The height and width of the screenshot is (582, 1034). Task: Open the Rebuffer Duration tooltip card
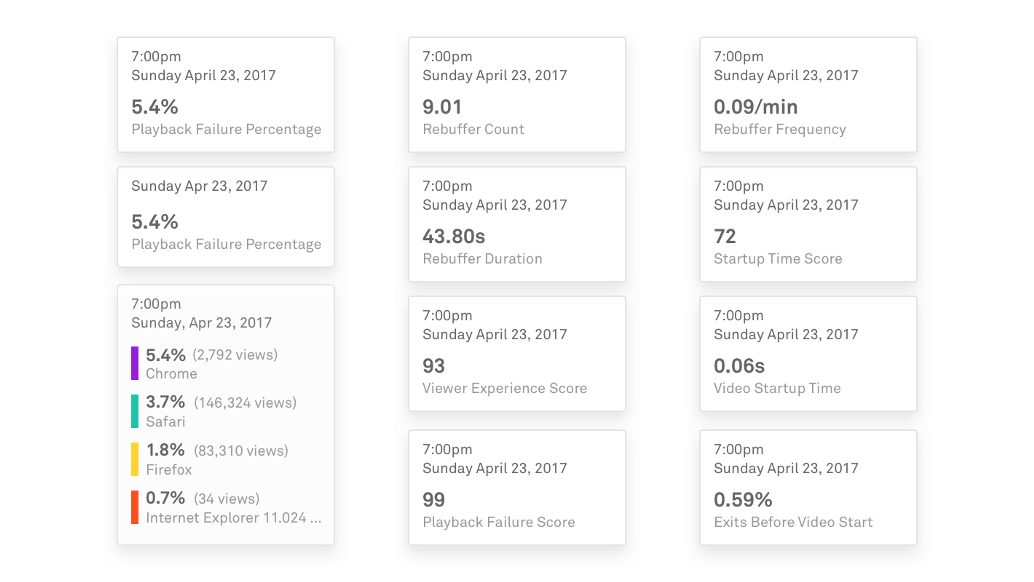[517, 224]
